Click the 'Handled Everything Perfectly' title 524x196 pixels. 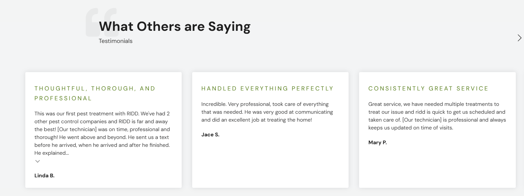267,88
